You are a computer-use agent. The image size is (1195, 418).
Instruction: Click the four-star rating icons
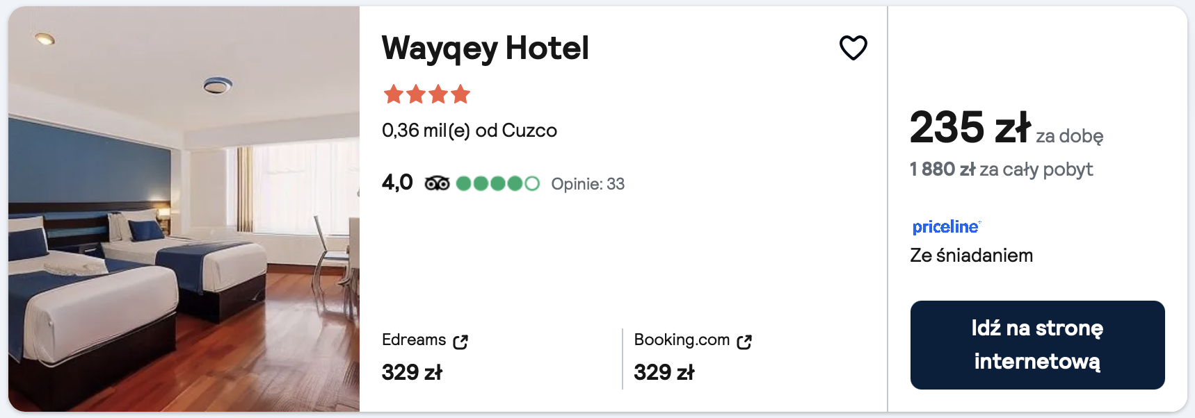tap(426, 94)
